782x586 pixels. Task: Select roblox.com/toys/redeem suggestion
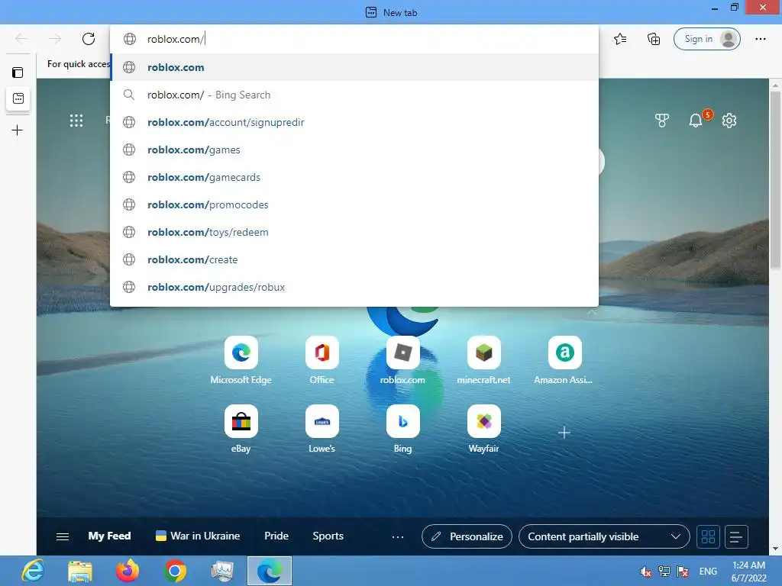pos(354,232)
